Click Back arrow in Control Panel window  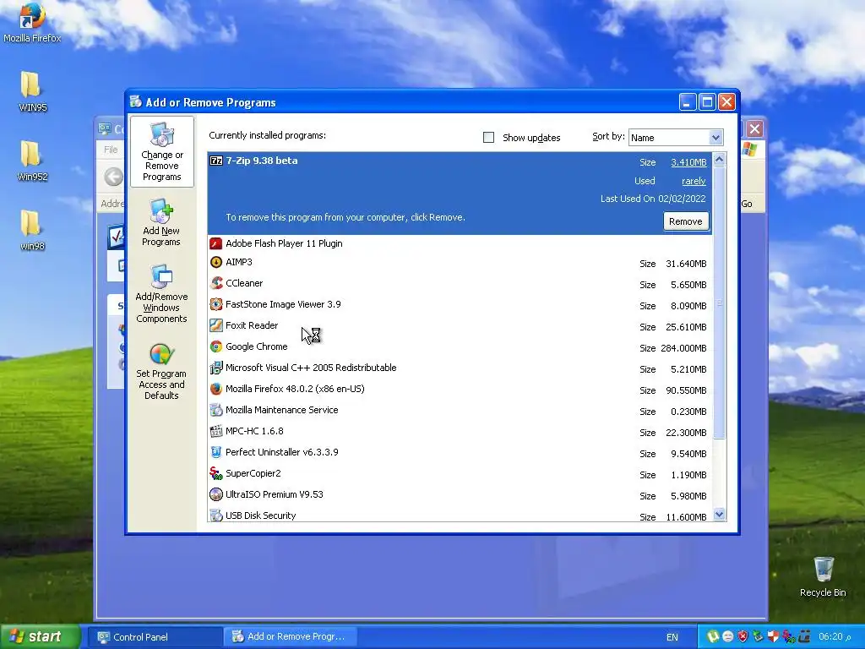[x=113, y=177]
